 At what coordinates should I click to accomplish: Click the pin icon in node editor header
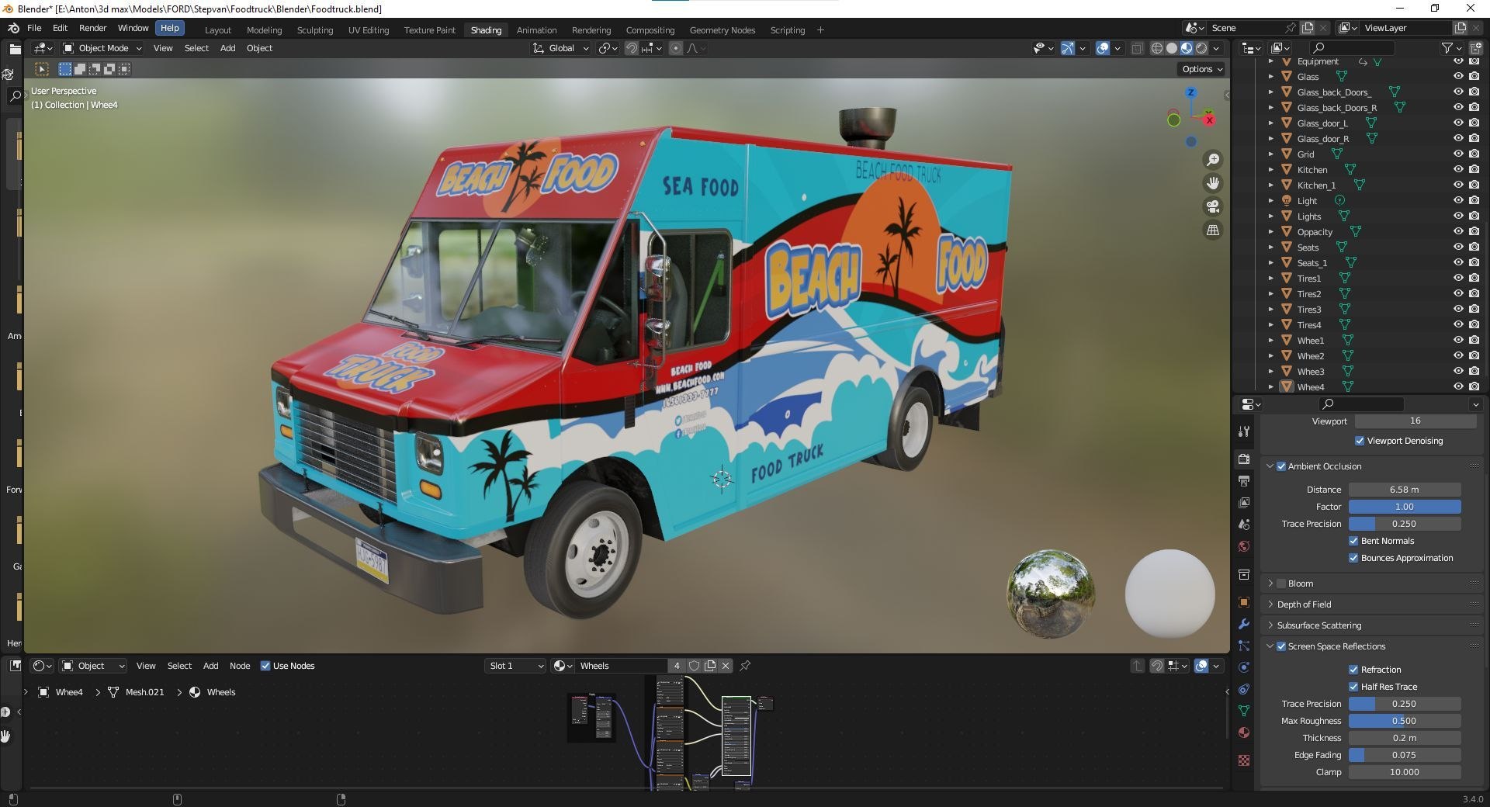pyautogui.click(x=745, y=666)
